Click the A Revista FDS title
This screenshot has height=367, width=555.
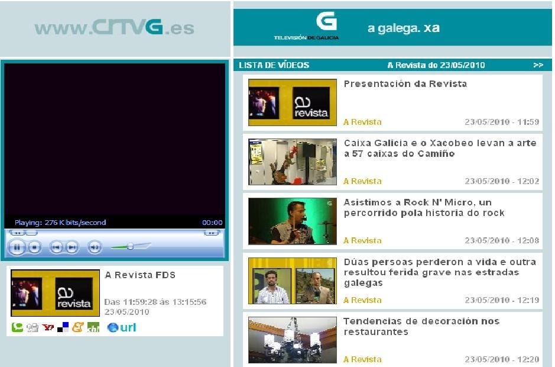click(140, 275)
